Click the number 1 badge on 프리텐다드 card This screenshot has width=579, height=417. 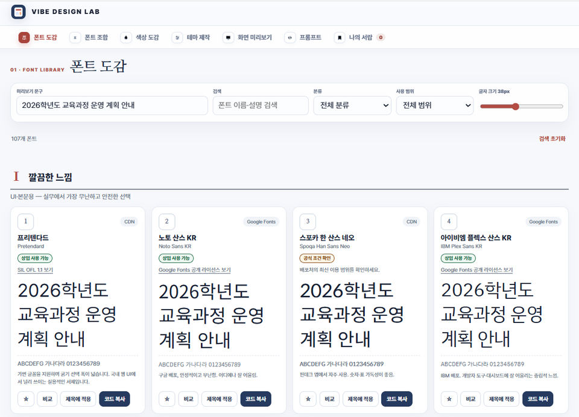25,221
